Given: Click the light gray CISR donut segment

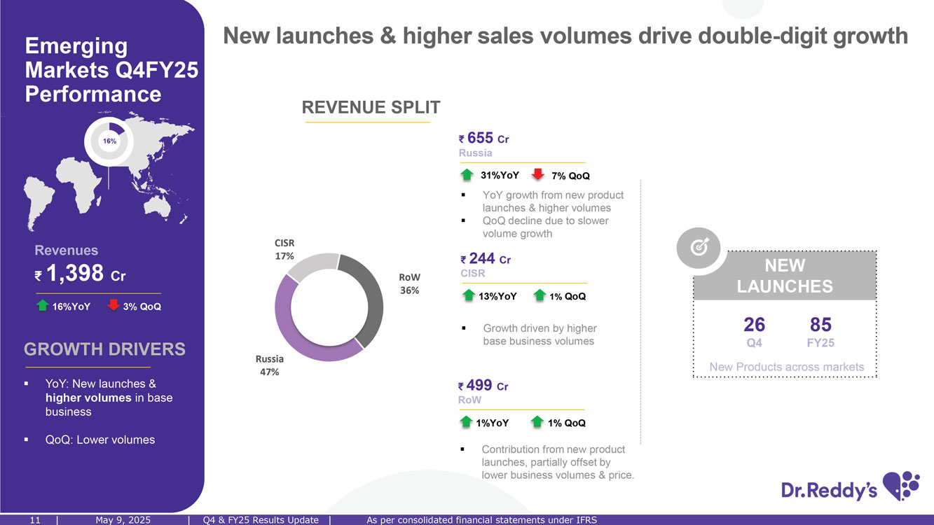Looking at the screenshot, I should point(308,269).
